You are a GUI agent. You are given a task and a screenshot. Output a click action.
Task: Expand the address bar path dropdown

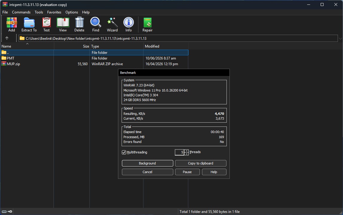pos(340,38)
